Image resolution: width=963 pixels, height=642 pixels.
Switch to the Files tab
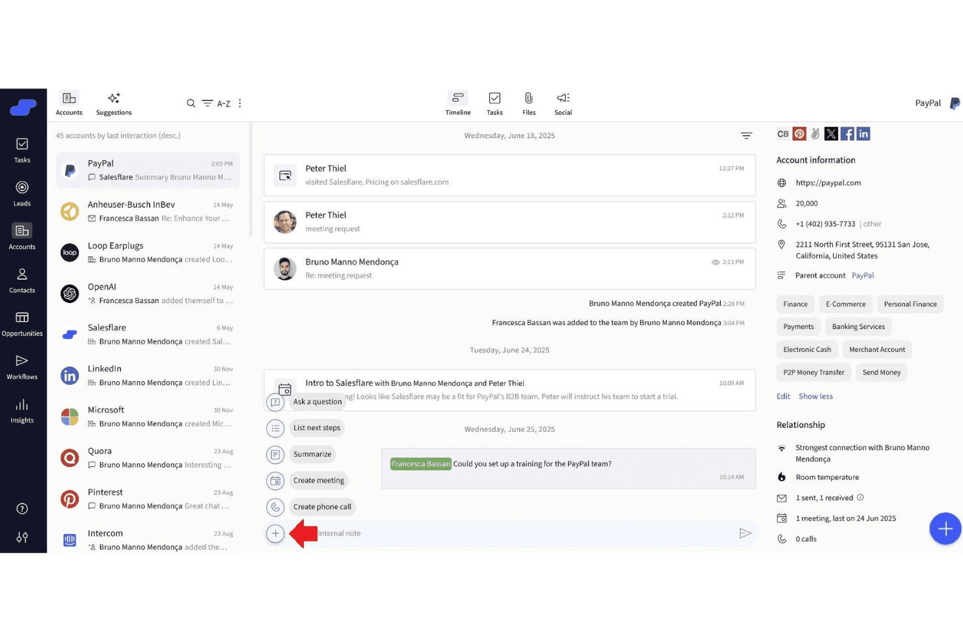(x=529, y=103)
